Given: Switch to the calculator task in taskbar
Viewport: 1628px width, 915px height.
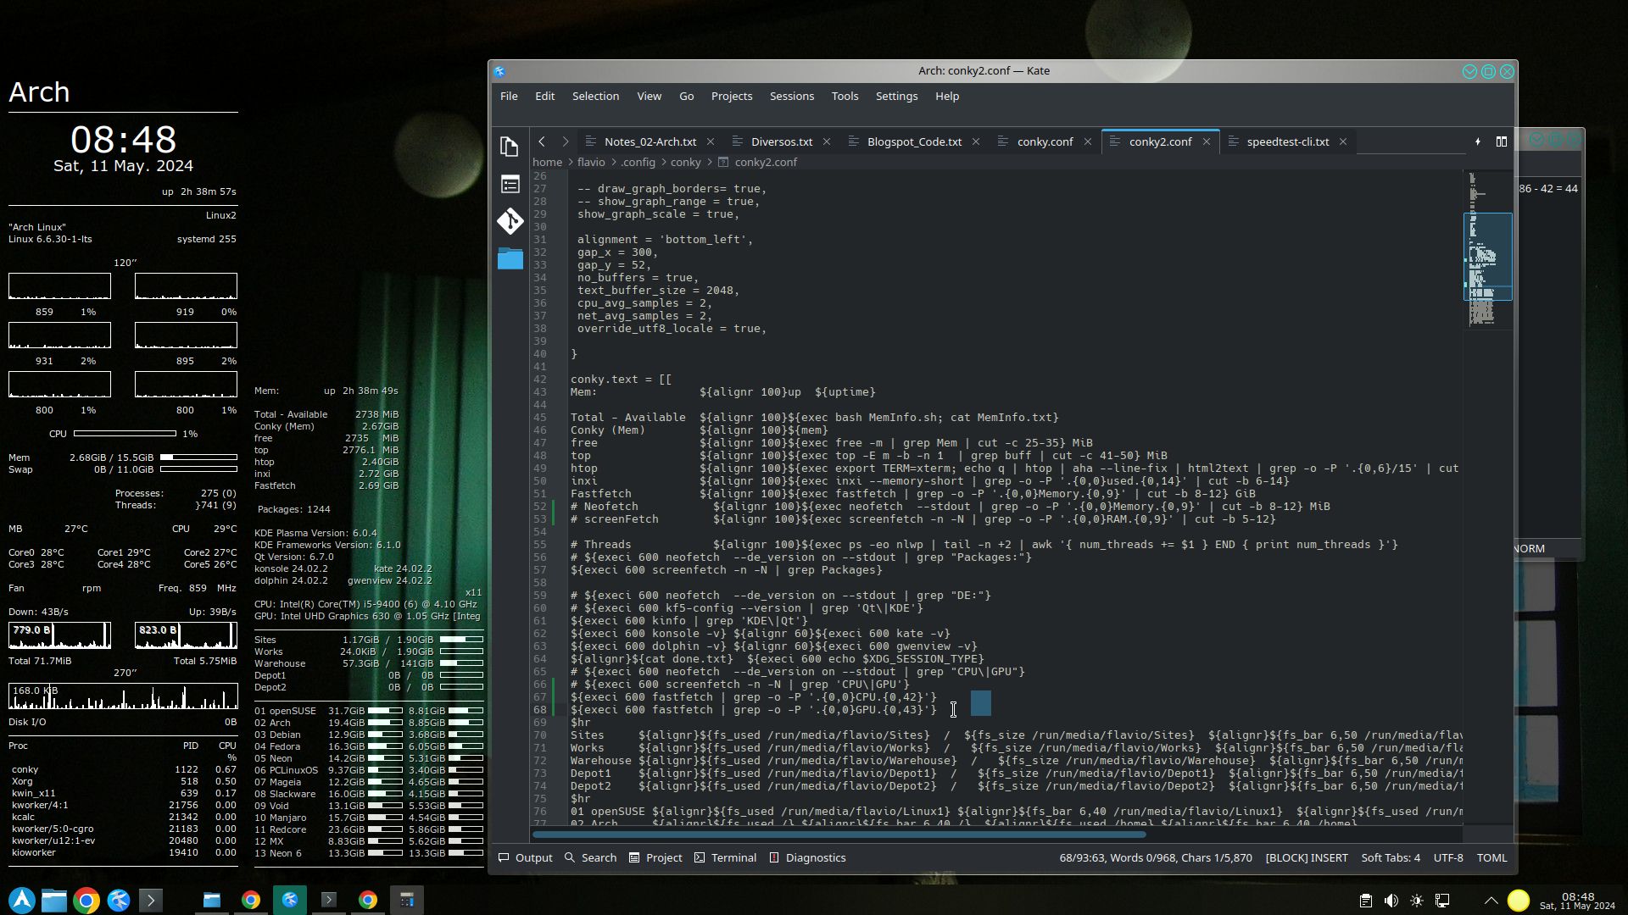Looking at the screenshot, I should click(x=407, y=900).
